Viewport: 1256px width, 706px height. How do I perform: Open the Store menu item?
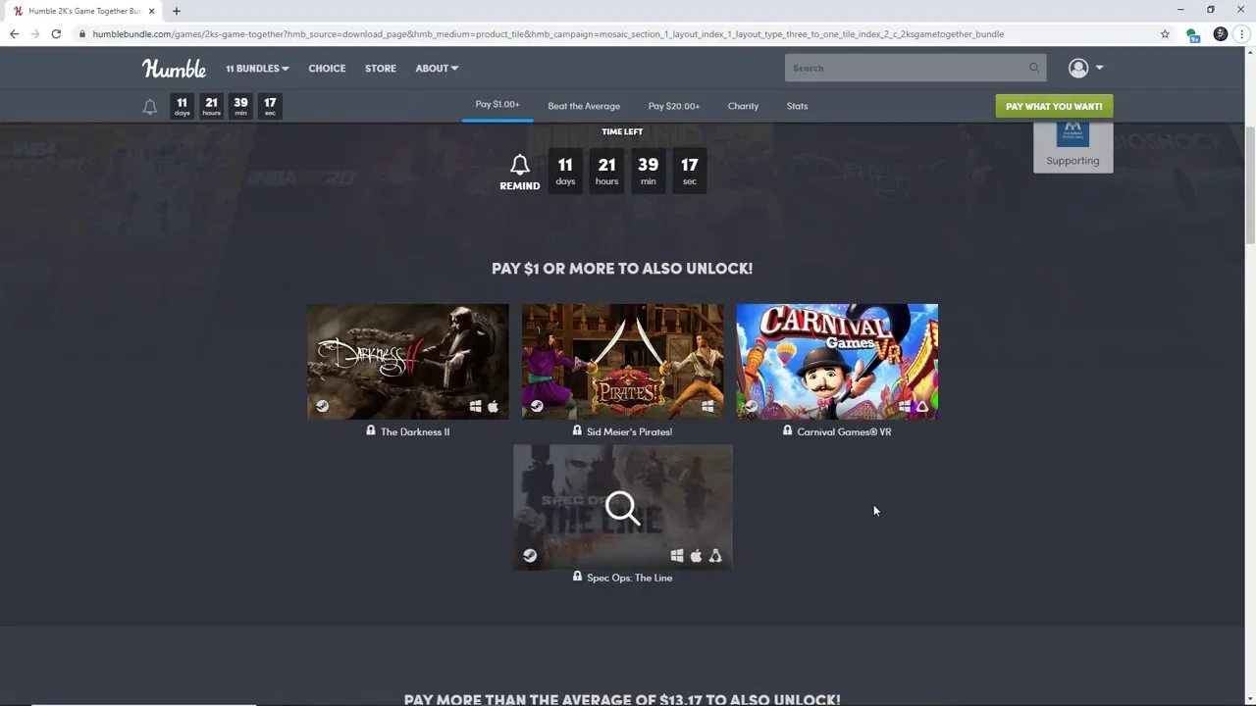coord(381,69)
